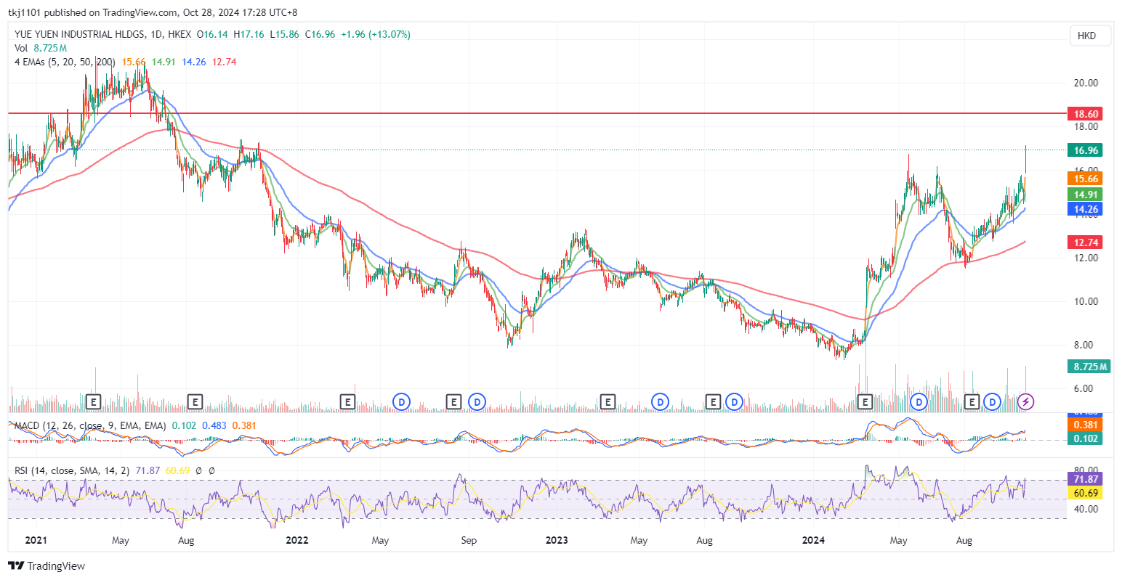Viewport: 1122px width, 580px height.
Task: Click the red 18.60 price line label
Action: coord(1085,114)
